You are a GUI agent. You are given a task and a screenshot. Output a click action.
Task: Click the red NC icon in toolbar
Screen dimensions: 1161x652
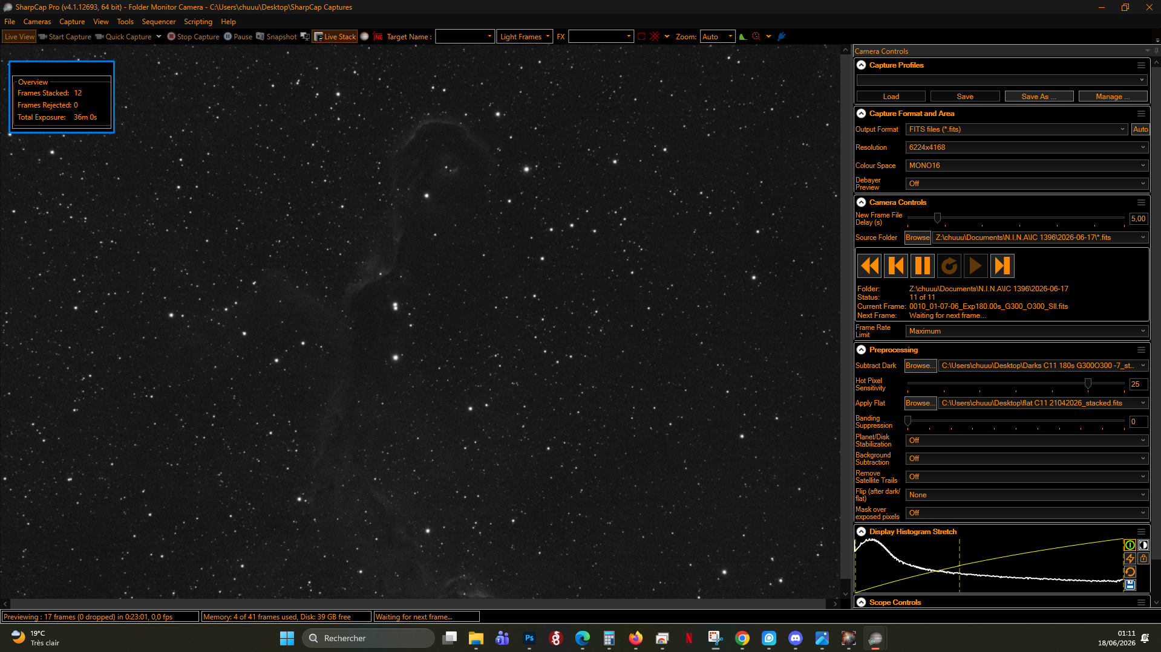378,37
